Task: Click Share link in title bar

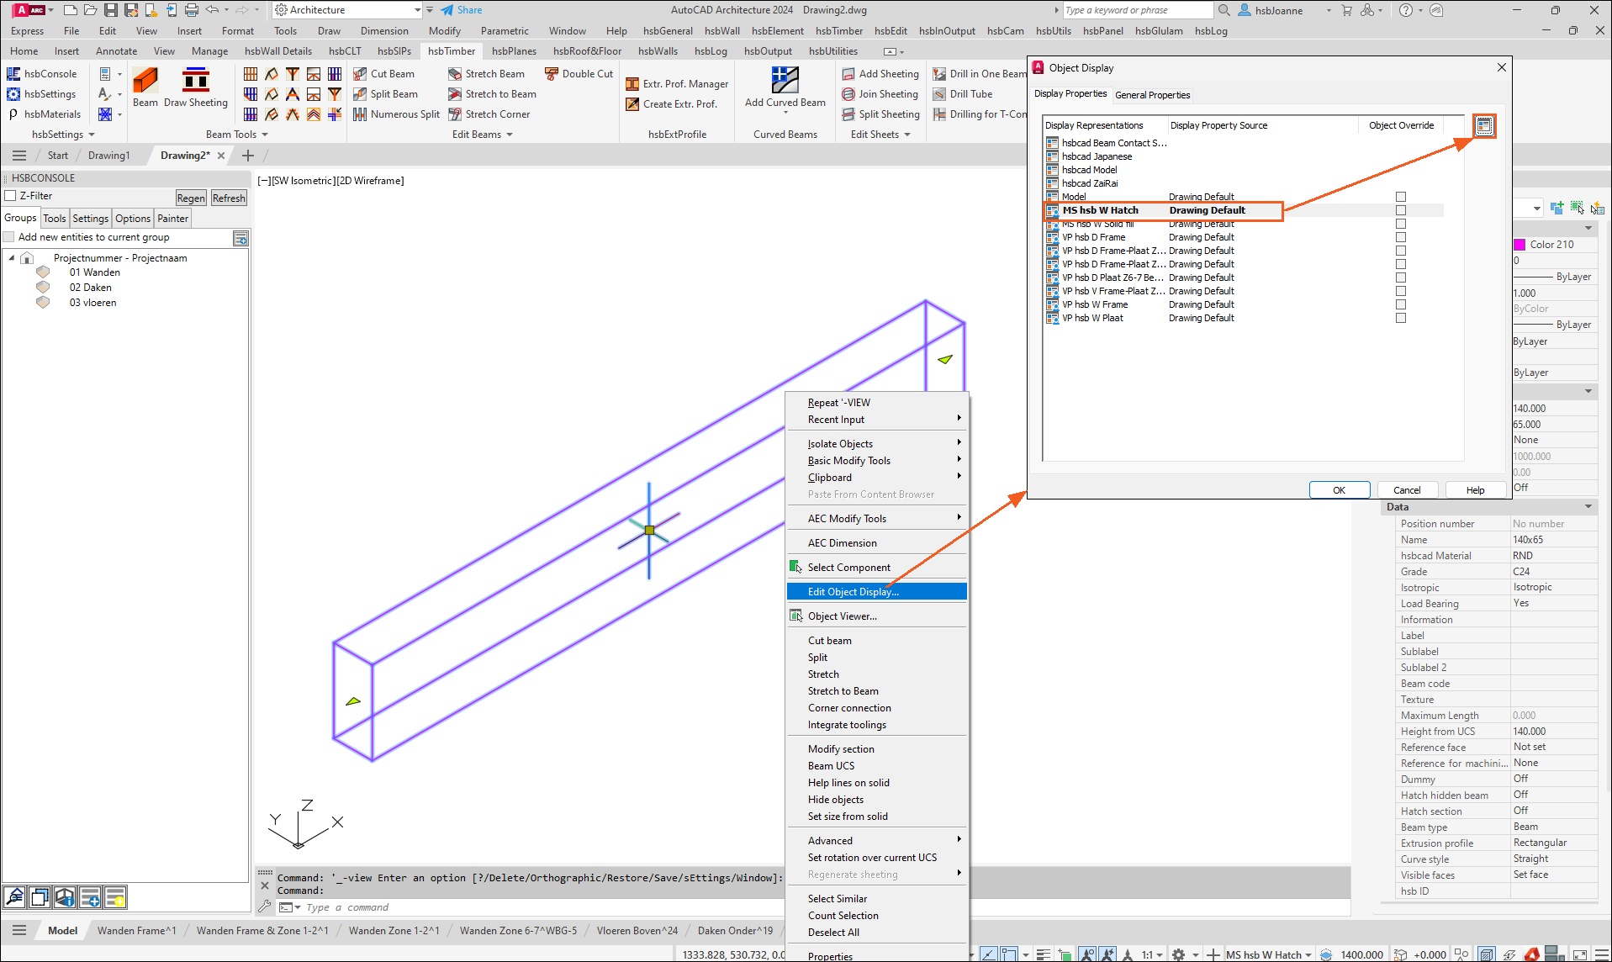Action: pos(462,10)
